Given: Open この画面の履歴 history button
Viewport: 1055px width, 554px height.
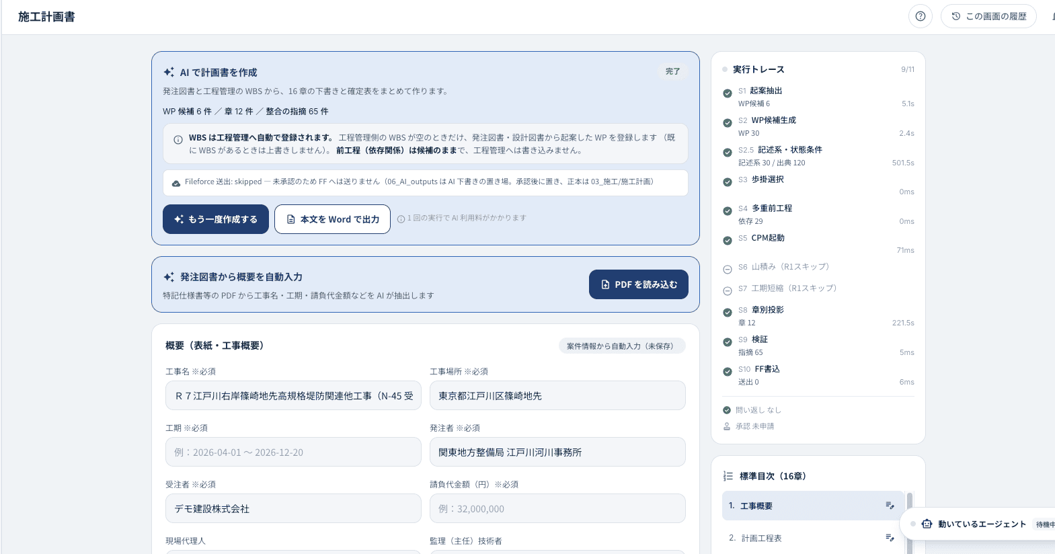Looking at the screenshot, I should [x=988, y=16].
